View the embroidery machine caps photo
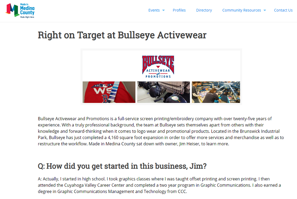The height and width of the screenshot is (199, 297). click(x=163, y=92)
